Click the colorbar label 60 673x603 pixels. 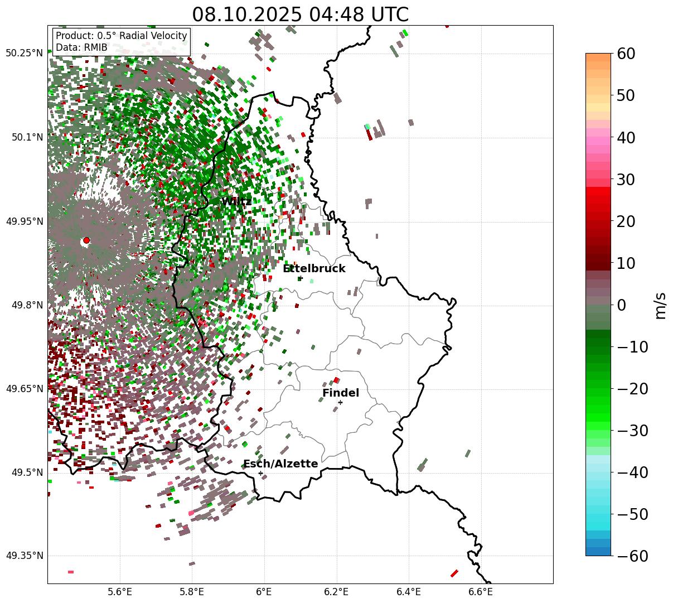pos(626,54)
